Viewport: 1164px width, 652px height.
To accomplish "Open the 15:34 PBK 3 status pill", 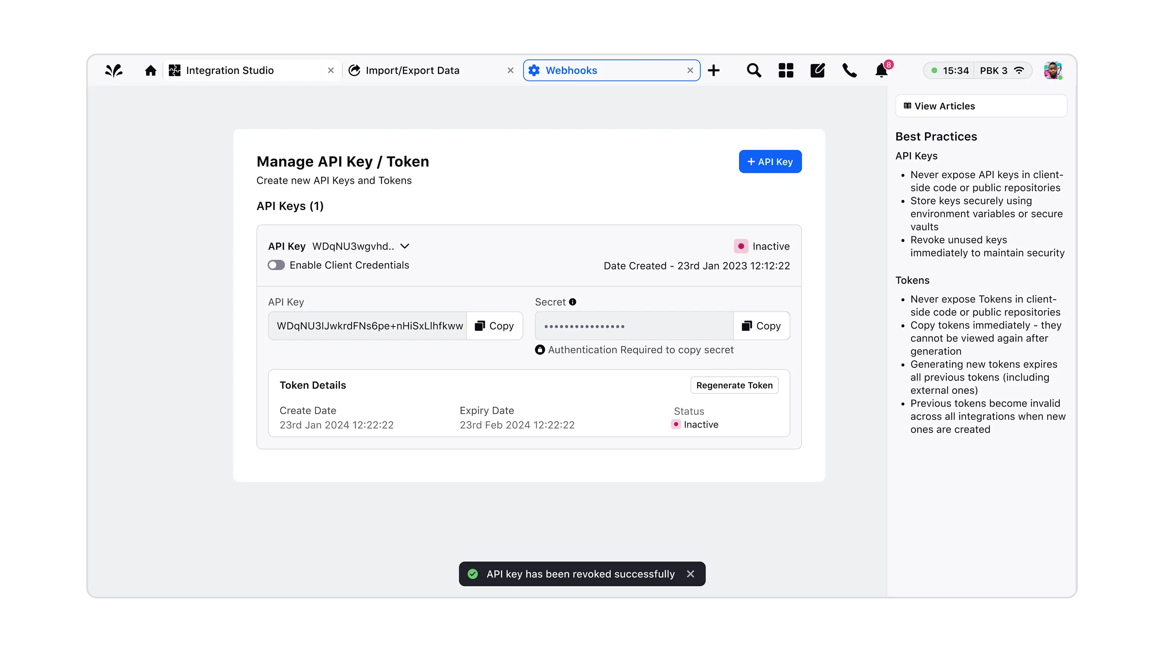I will coord(977,70).
